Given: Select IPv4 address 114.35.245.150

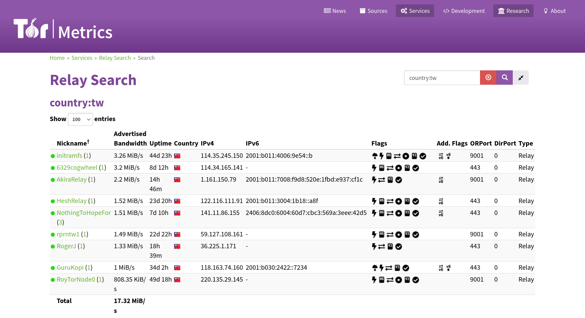Looking at the screenshot, I should tap(222, 155).
